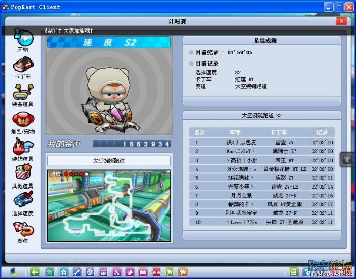Viewport: 356px width, 279px height.
Task: Select ranking row for 月月之狼
Action: click(x=262, y=196)
